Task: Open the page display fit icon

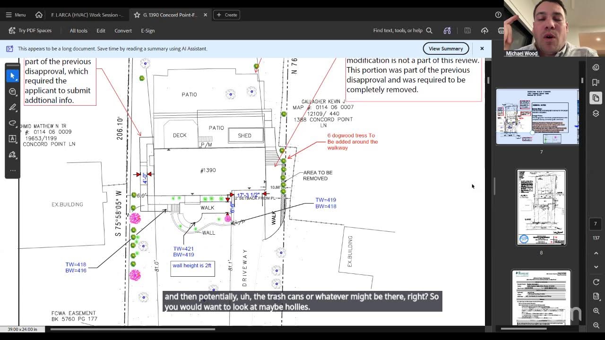Action: (x=596, y=296)
